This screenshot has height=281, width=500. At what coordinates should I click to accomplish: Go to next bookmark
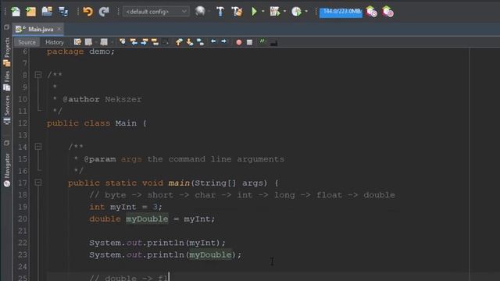[x=190, y=42]
